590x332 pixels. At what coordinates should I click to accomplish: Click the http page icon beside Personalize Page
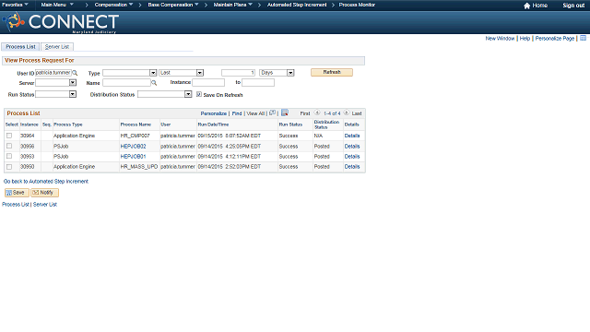click(583, 38)
